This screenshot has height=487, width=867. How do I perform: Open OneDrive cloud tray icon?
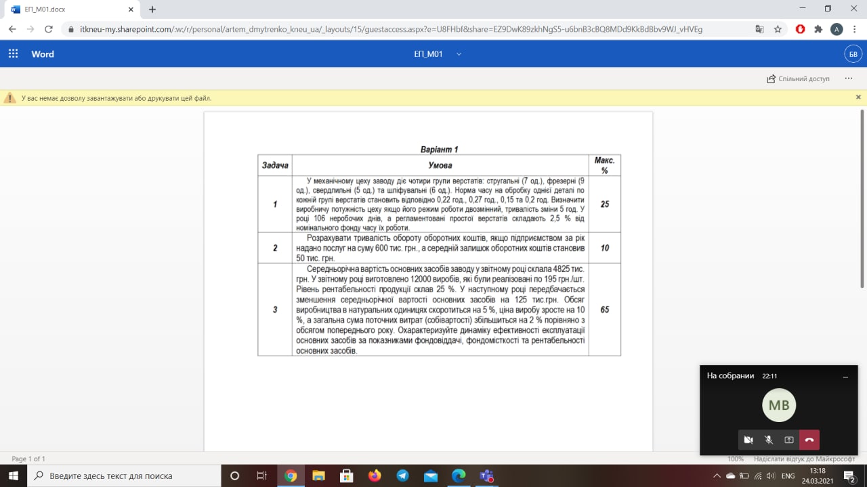731,476
